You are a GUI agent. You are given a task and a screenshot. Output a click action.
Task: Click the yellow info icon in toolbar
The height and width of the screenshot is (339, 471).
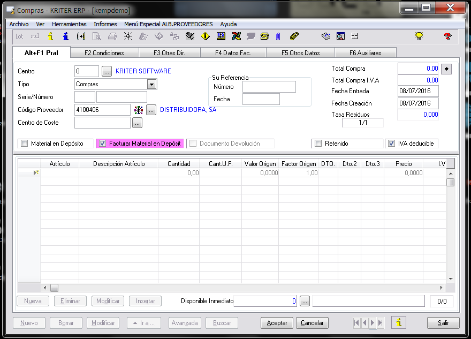pyautogui.click(x=50, y=36)
